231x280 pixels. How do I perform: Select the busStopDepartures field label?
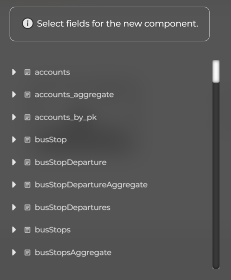tap(72, 207)
